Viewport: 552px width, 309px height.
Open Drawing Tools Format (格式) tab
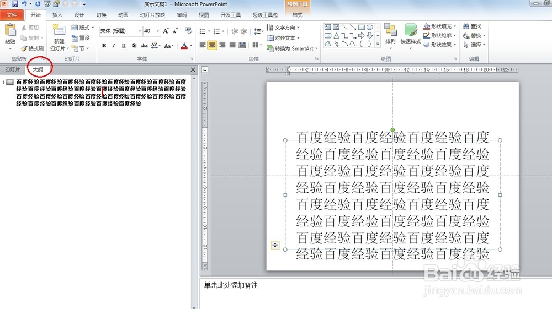tap(298, 15)
